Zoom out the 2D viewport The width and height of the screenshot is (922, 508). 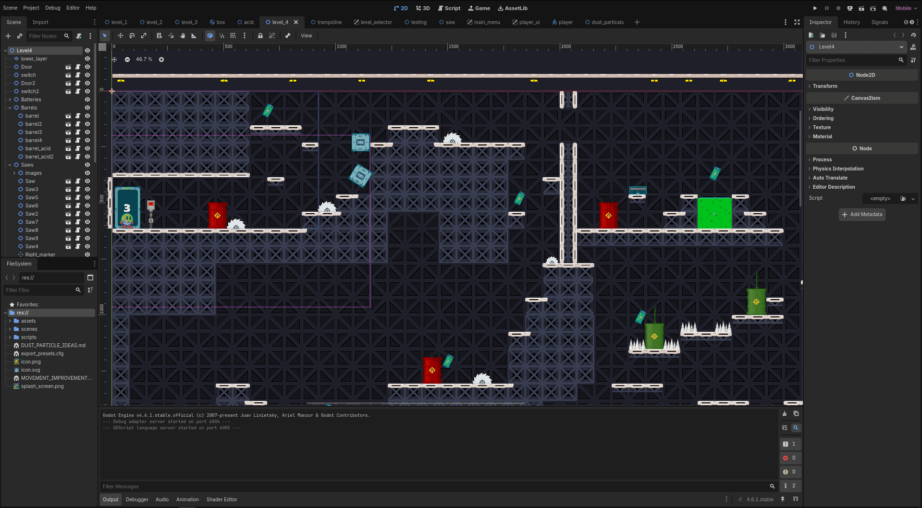point(127,60)
